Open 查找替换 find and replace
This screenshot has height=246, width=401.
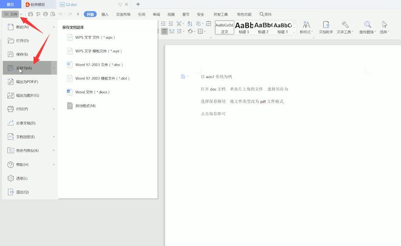367,28
